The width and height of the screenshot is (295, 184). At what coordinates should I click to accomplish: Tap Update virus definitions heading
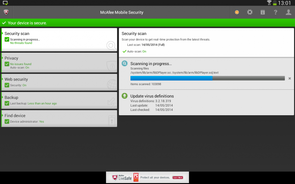pos(152,96)
